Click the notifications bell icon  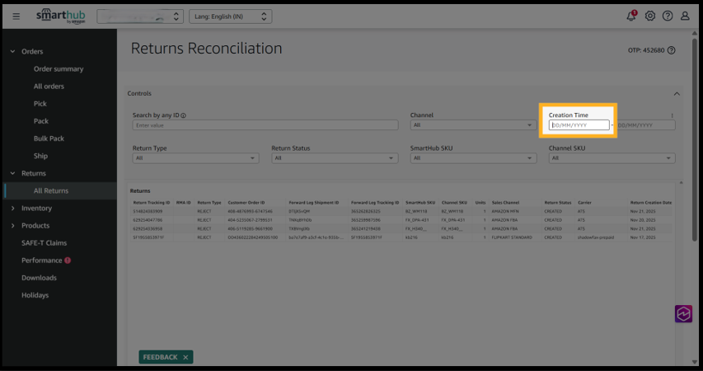tap(631, 16)
